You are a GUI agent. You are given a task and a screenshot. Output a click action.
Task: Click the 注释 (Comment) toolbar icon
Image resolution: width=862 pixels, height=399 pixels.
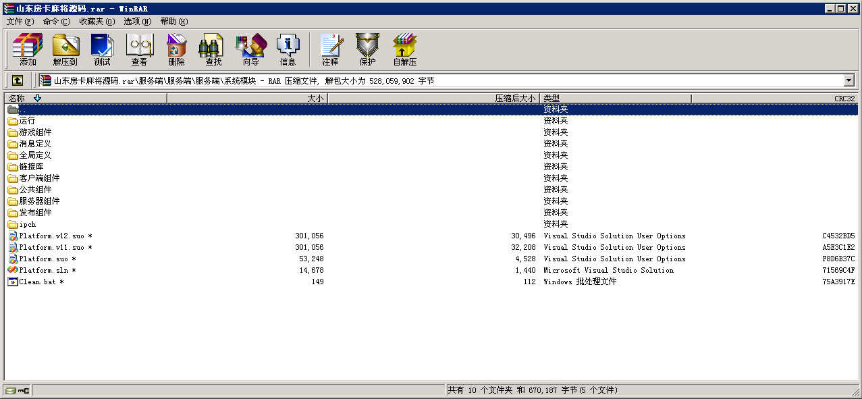(x=330, y=49)
